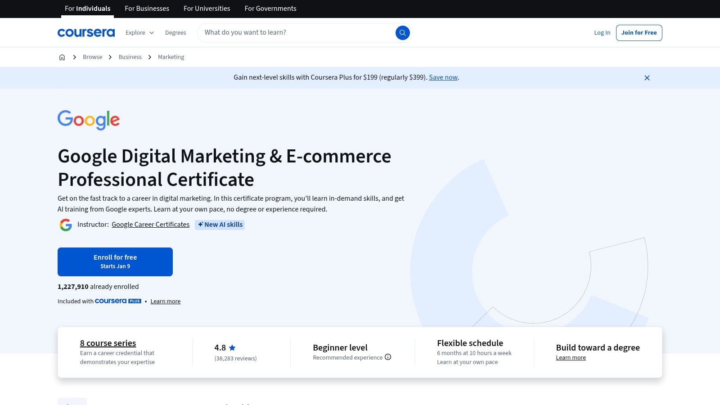
Task: Select For Governments in the top navigation
Action: coord(270,9)
